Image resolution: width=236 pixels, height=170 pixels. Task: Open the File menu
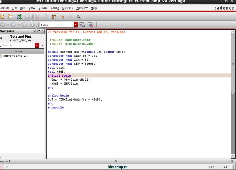[14, 8]
